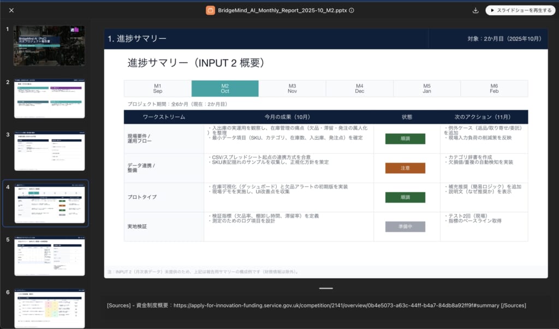Open slide 3 from the thumbnail list
The height and width of the screenshot is (329, 559).
49,151
